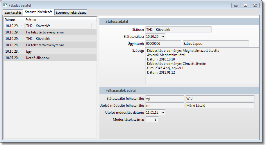Click the Feladat bevitel window icon

coord(5,6)
